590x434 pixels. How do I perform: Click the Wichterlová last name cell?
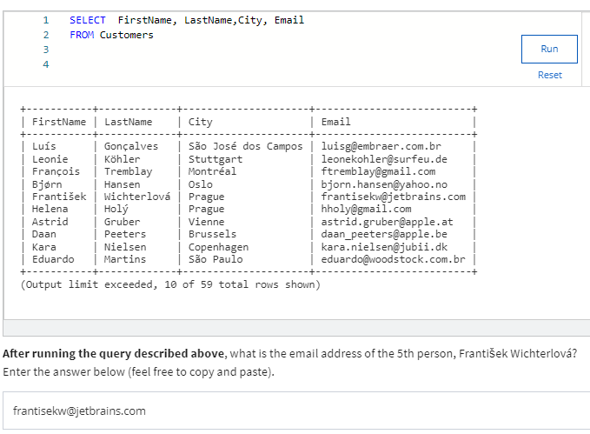pyautogui.click(x=136, y=197)
